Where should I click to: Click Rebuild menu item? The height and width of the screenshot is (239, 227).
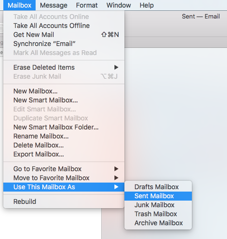click(x=64, y=202)
